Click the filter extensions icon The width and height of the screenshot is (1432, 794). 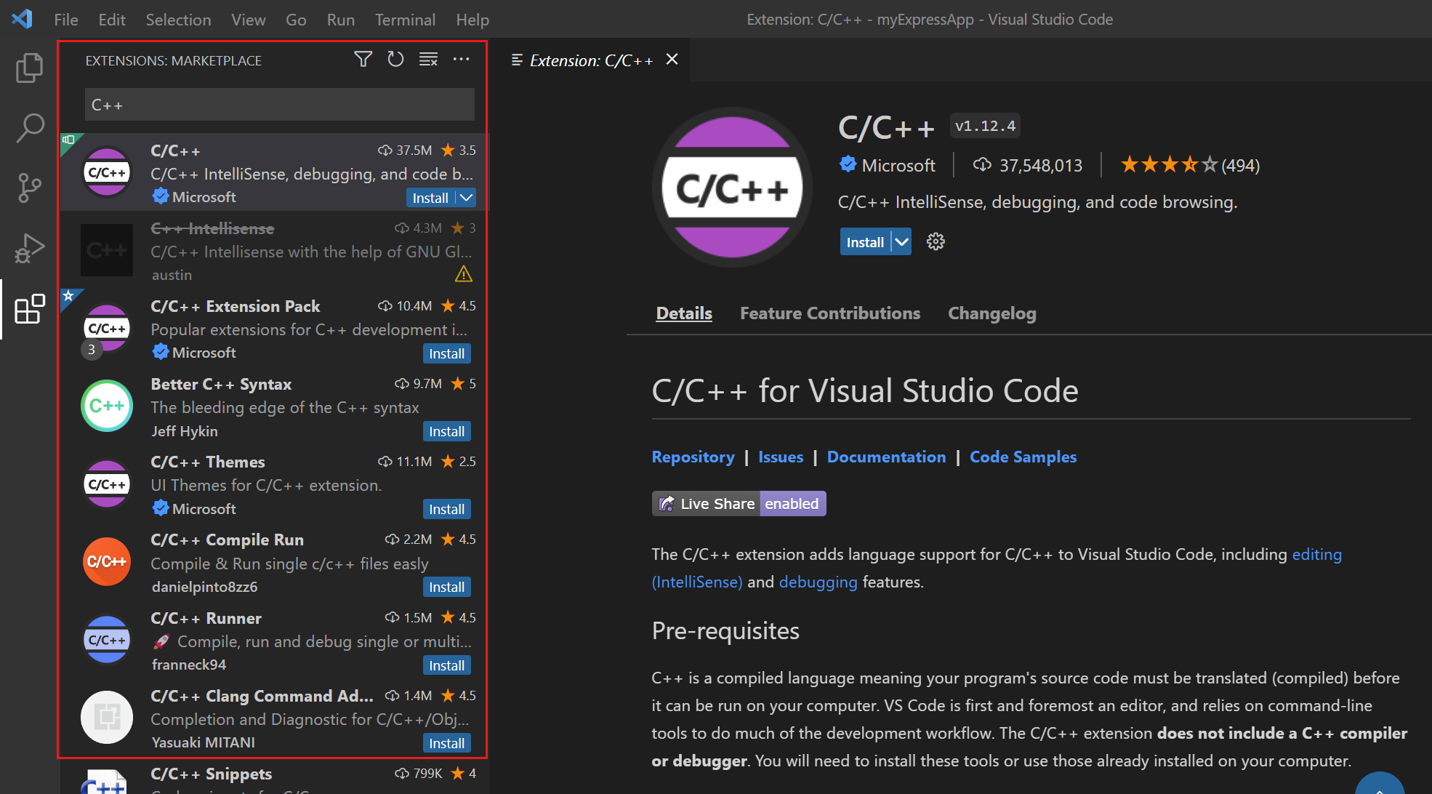pos(362,60)
